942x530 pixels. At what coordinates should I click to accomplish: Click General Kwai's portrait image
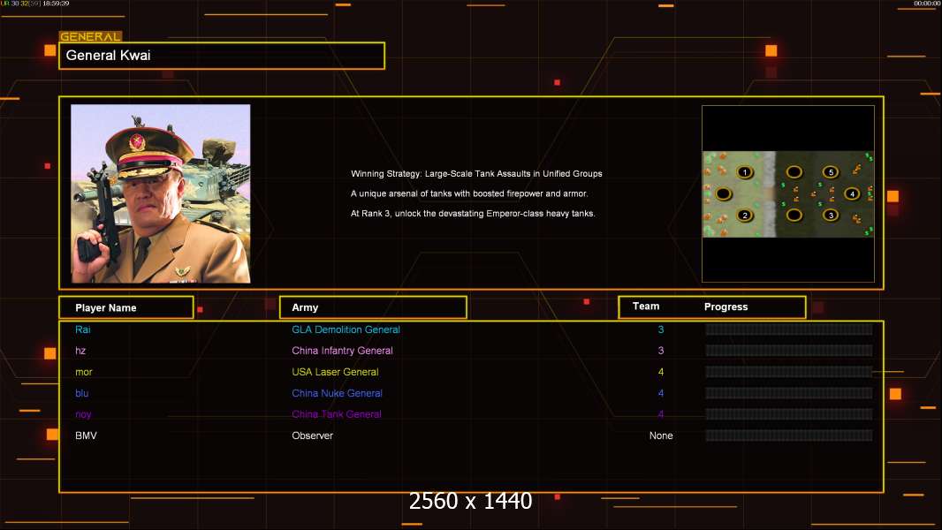[161, 193]
